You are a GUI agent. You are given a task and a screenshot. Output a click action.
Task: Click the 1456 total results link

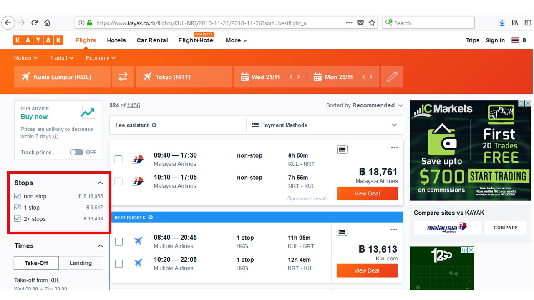[133, 105]
